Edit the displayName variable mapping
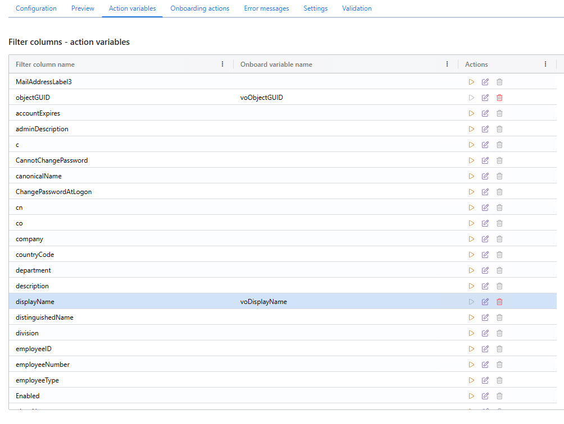This screenshot has width=564, height=424. click(x=485, y=302)
